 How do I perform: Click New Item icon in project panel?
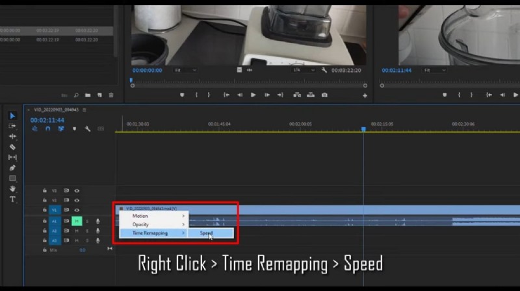pos(99,95)
